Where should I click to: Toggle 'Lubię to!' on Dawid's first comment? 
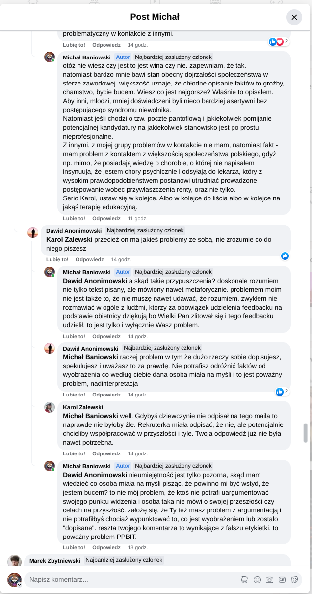pos(57,259)
